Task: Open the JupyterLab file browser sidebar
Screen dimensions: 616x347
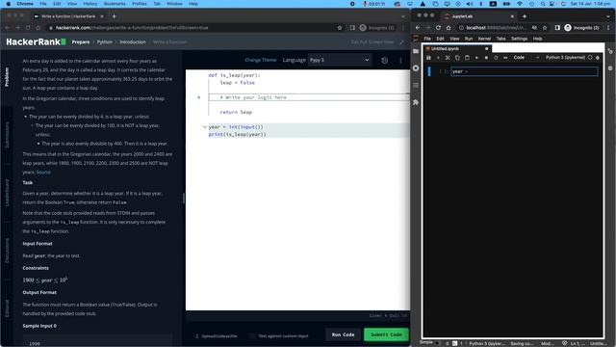Action: pyautogui.click(x=416, y=51)
